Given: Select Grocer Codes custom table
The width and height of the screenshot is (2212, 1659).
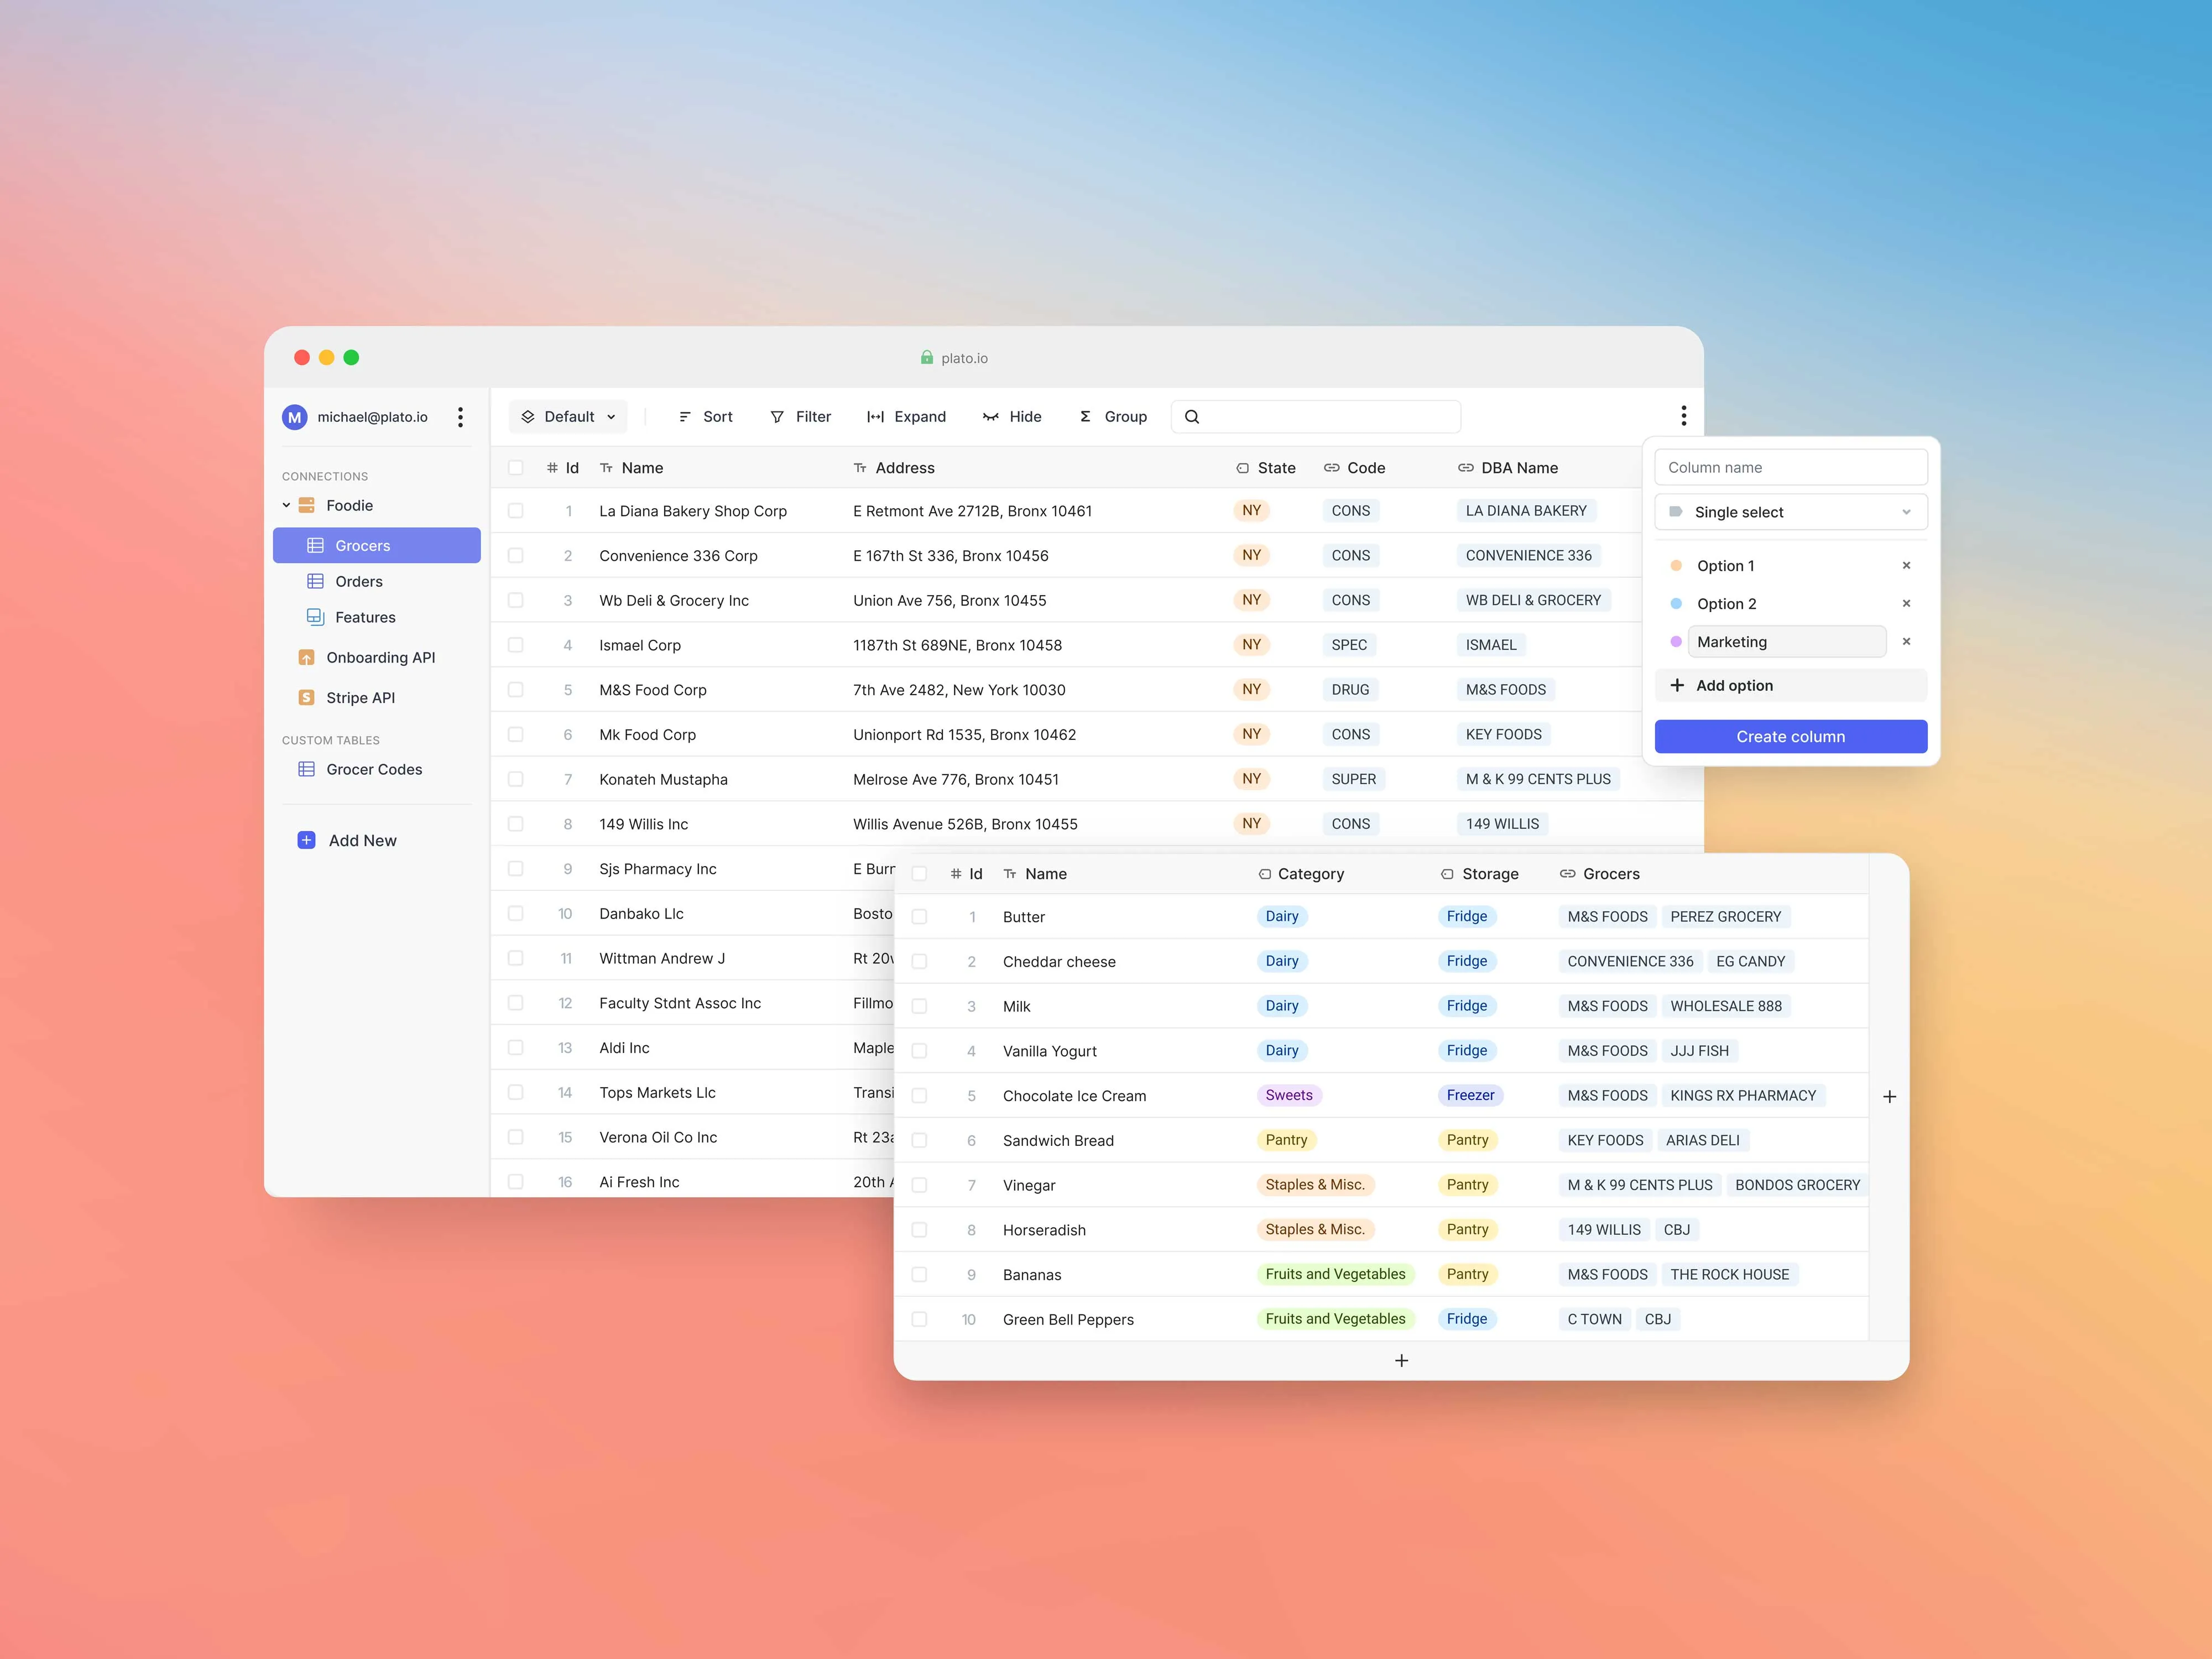Looking at the screenshot, I should (373, 769).
